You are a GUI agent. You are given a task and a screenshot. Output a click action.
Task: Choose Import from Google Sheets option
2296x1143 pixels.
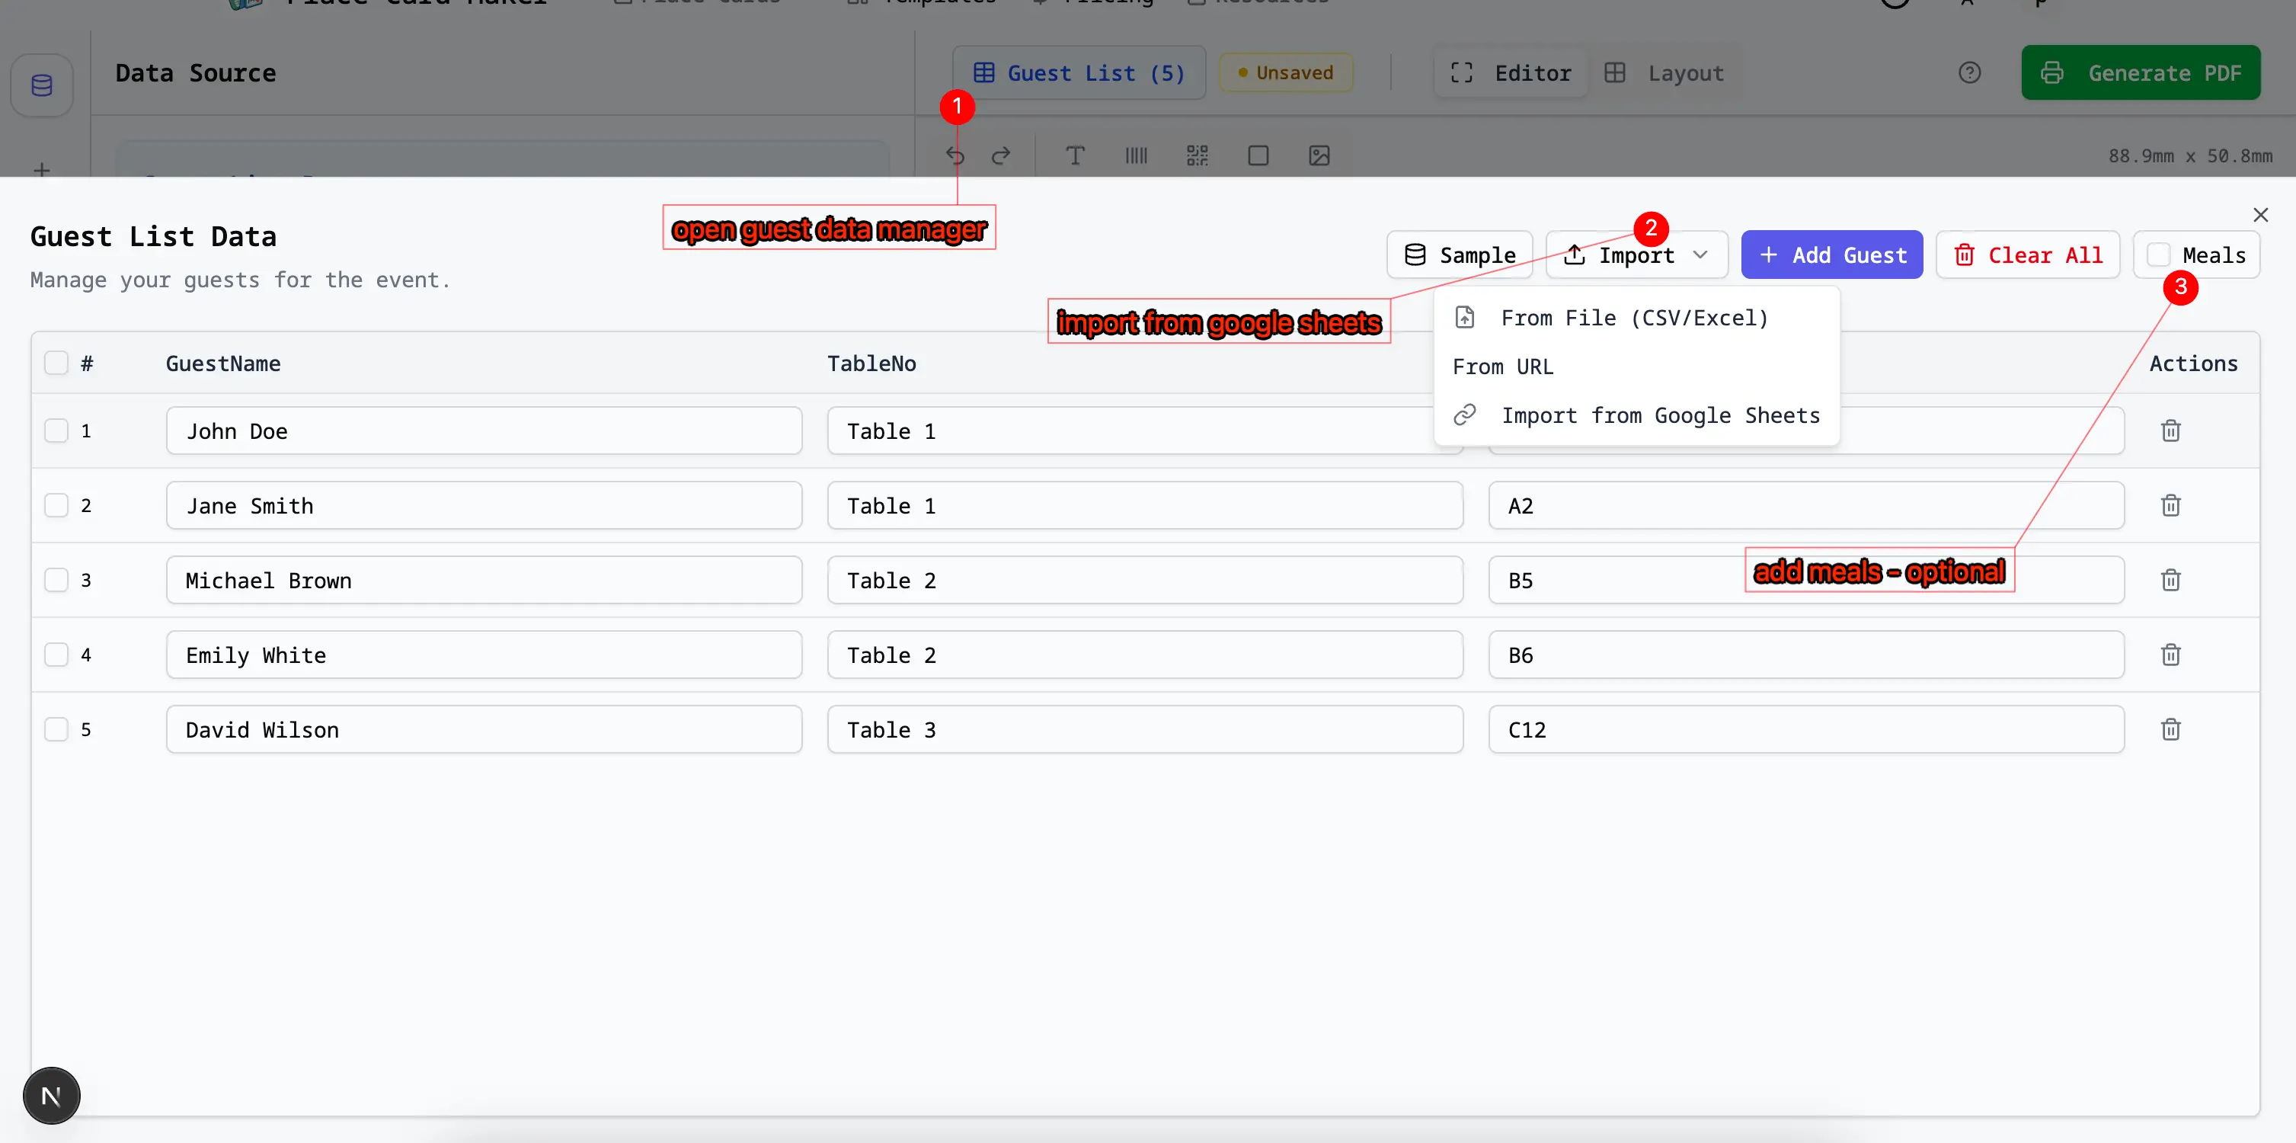click(1660, 415)
